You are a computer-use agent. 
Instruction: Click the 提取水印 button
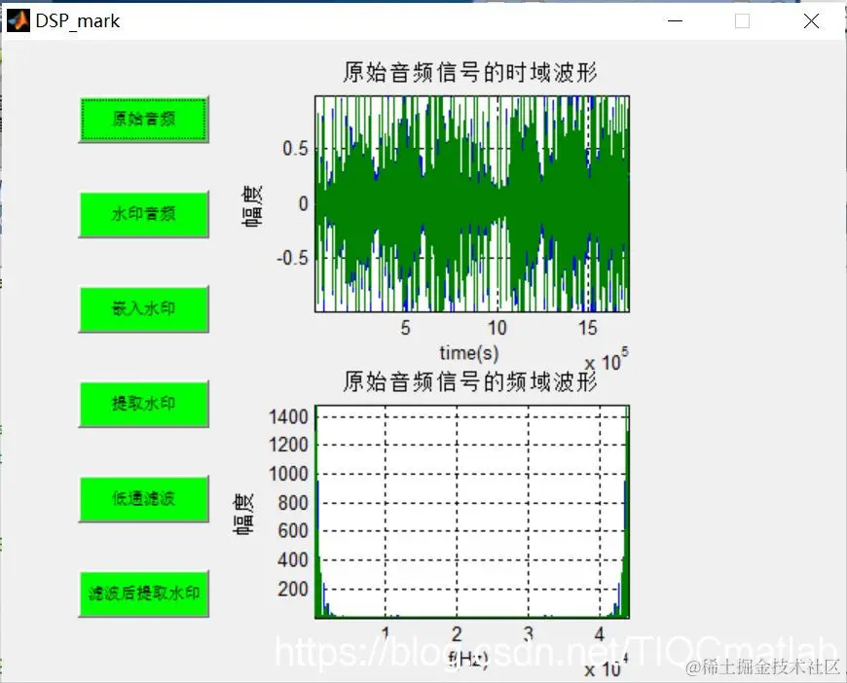144,404
